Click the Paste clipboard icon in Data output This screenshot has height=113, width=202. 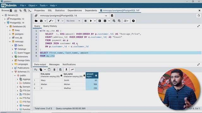tap(49, 70)
